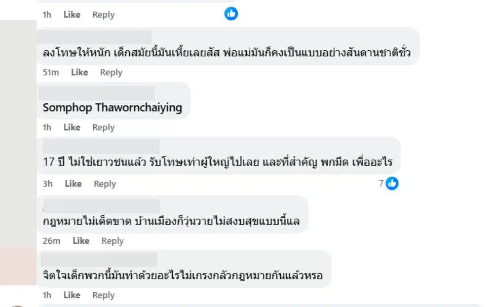Click the thumbs-up reaction icon below the top comment
The width and height of the screenshot is (491, 307).
click(x=230, y=13)
